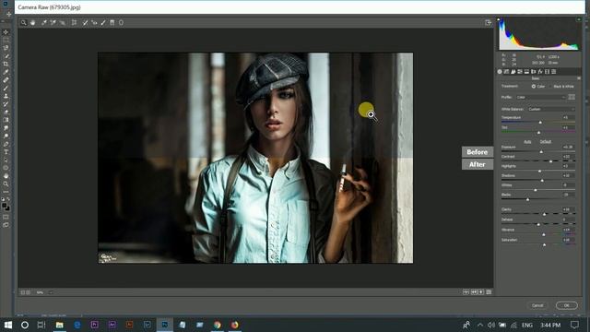
Task: Select Photoshop's Eyedropper tool
Action: coord(6,72)
